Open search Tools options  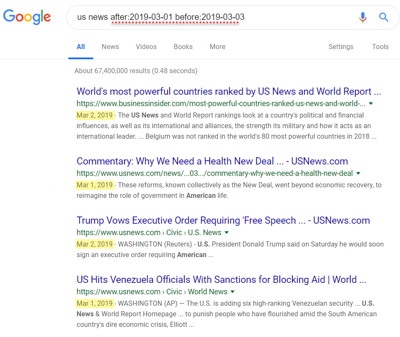(x=380, y=47)
